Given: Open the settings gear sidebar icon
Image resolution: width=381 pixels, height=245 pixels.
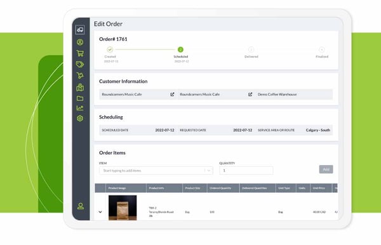Looking at the screenshot, I should (80, 118).
